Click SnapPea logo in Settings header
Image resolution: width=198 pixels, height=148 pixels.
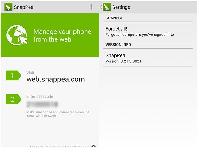tap(107, 7)
